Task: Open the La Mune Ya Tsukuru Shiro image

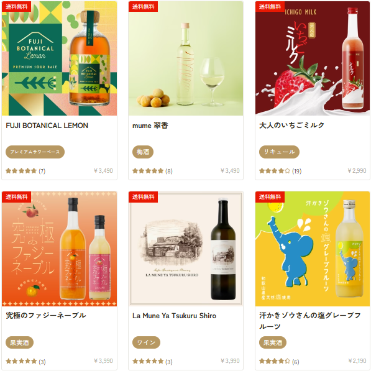Action: 186,249
